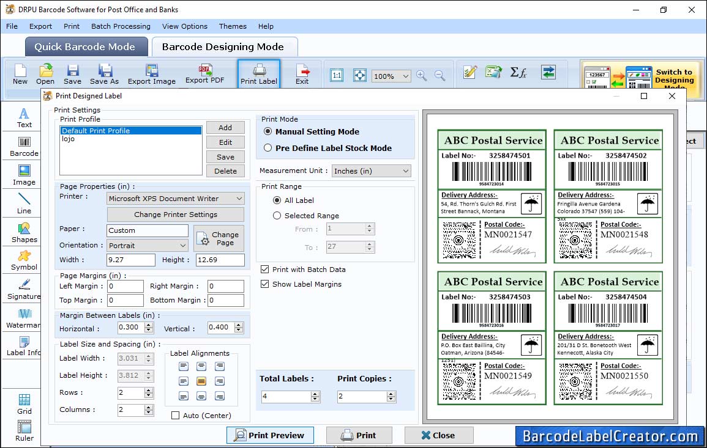Click the Print Copies spinner arrows
This screenshot has width=707, height=448.
coord(391,396)
